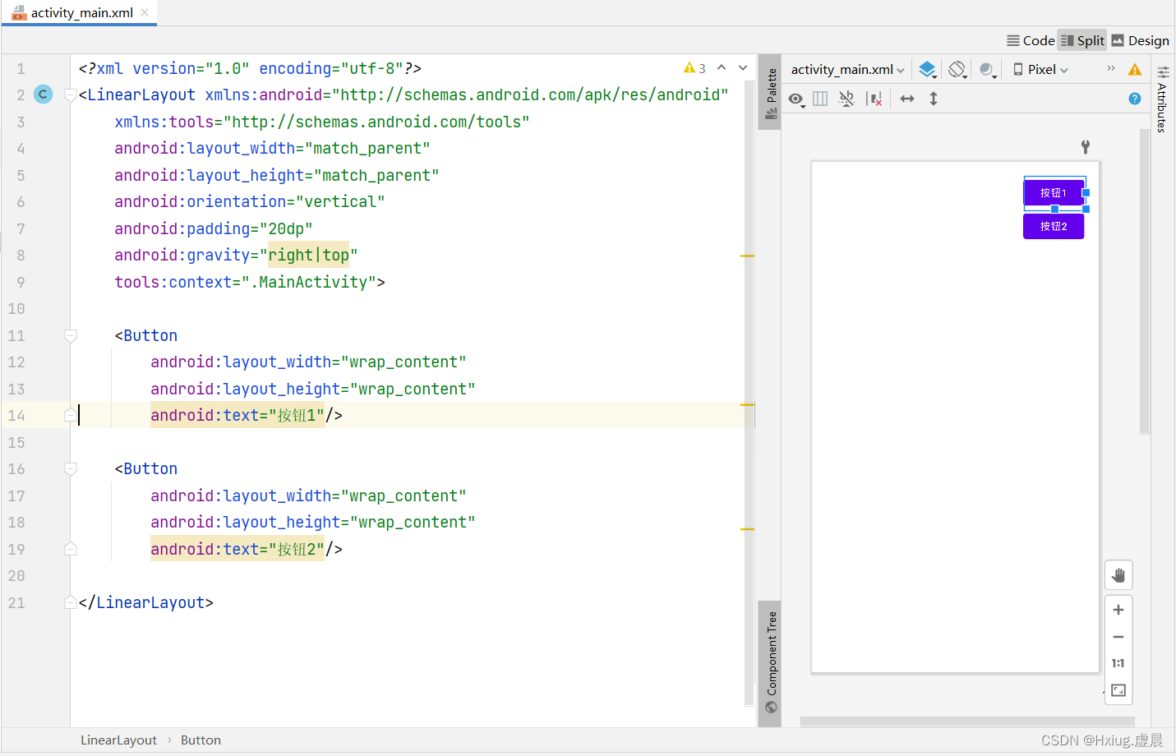Click the clear constraints icon
The height and width of the screenshot is (756, 1176).
click(875, 99)
